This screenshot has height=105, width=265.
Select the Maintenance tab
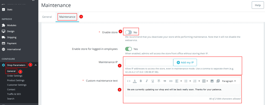(67, 17)
